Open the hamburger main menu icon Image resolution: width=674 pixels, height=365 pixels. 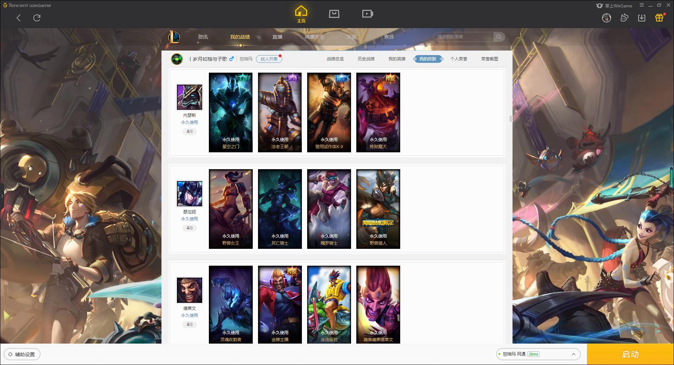pyautogui.click(x=642, y=5)
